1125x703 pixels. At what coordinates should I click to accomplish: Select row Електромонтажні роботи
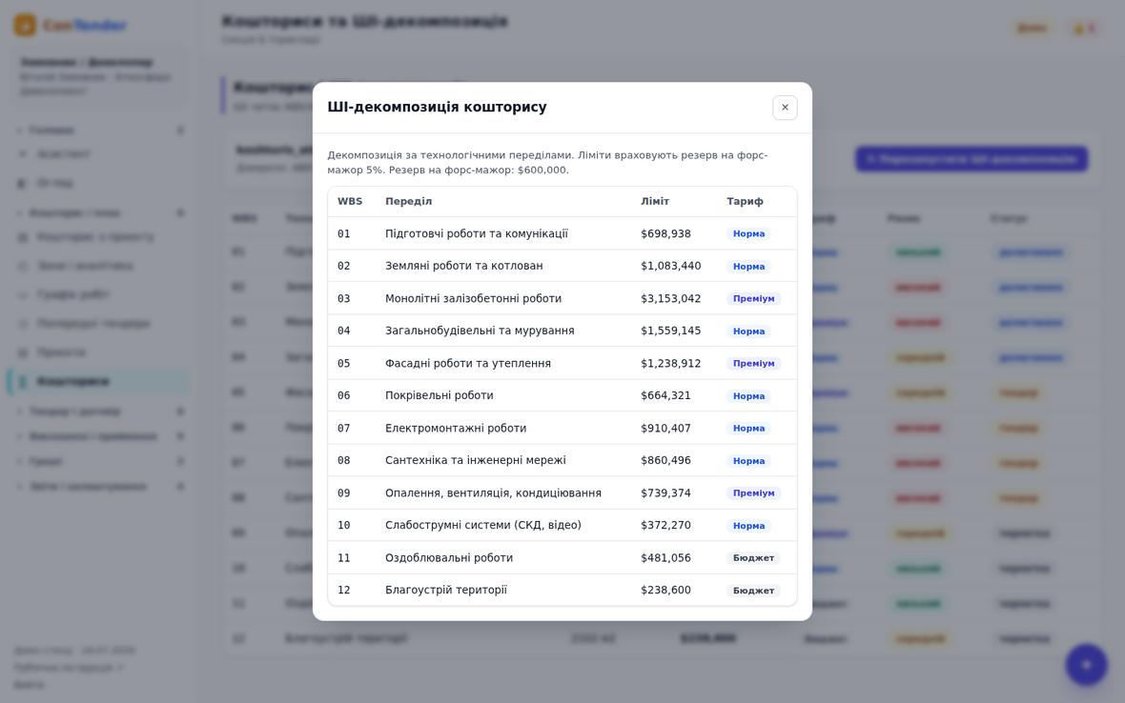[x=562, y=428]
